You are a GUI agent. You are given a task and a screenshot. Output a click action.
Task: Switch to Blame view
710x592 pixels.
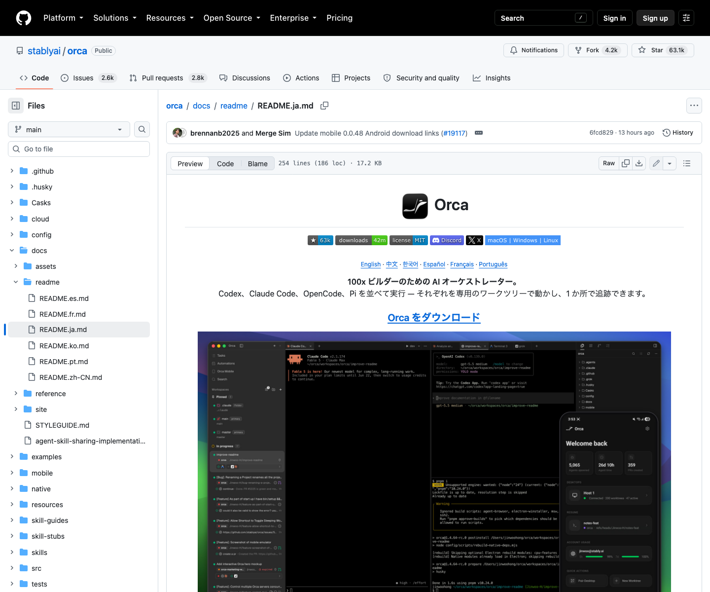click(257, 164)
